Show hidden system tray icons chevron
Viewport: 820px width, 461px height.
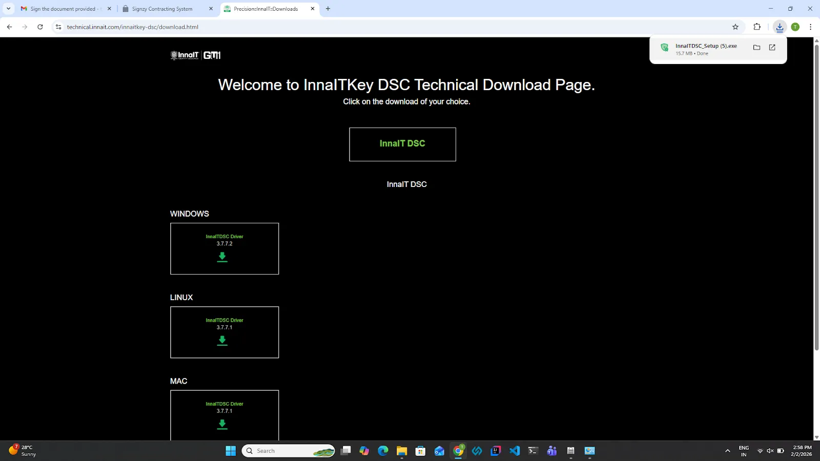[x=727, y=451]
